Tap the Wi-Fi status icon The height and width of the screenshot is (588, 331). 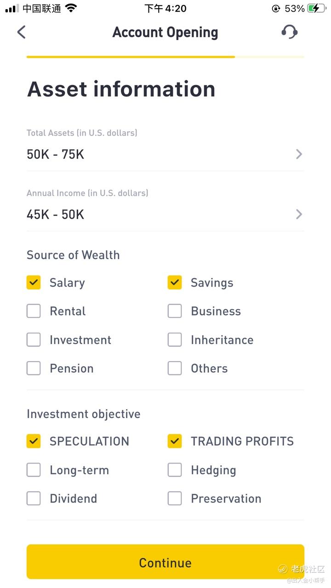tap(71, 8)
